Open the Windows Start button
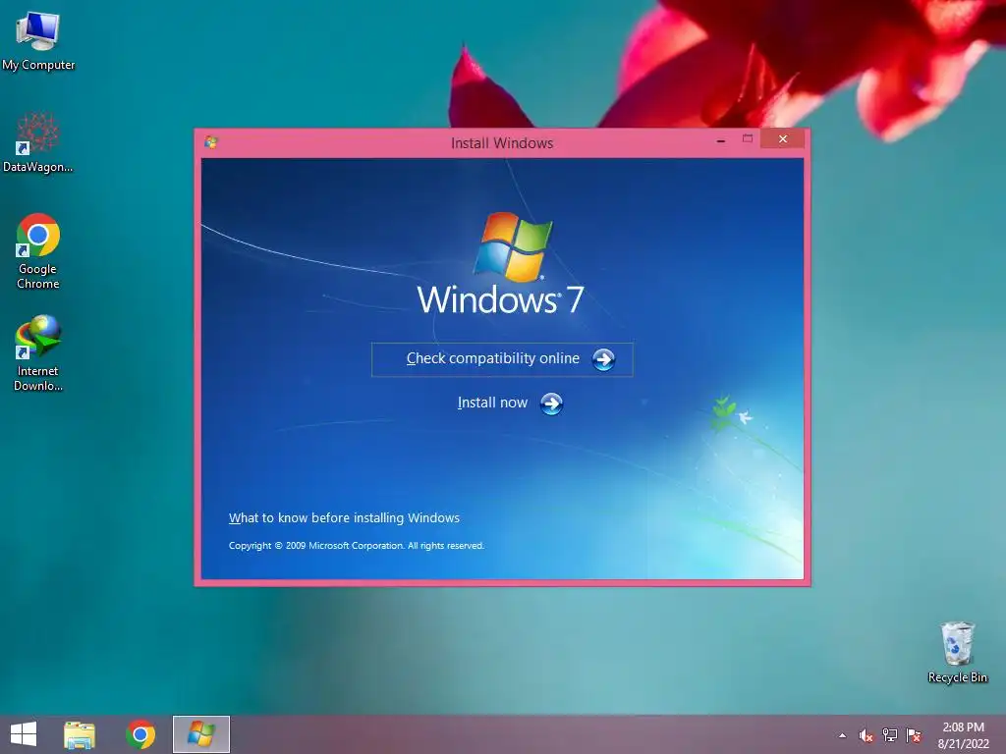Screen dimensions: 1006x754 pyautogui.click(x=24, y=734)
